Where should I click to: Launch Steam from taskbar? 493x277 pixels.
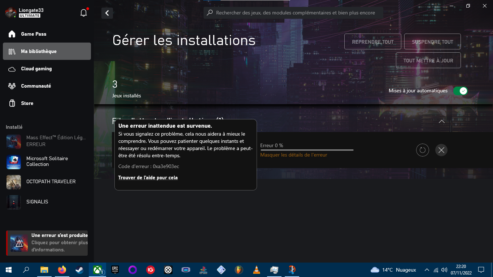tap(79, 270)
